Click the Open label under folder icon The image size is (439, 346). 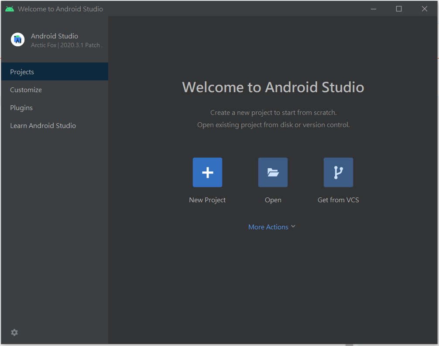pos(273,200)
